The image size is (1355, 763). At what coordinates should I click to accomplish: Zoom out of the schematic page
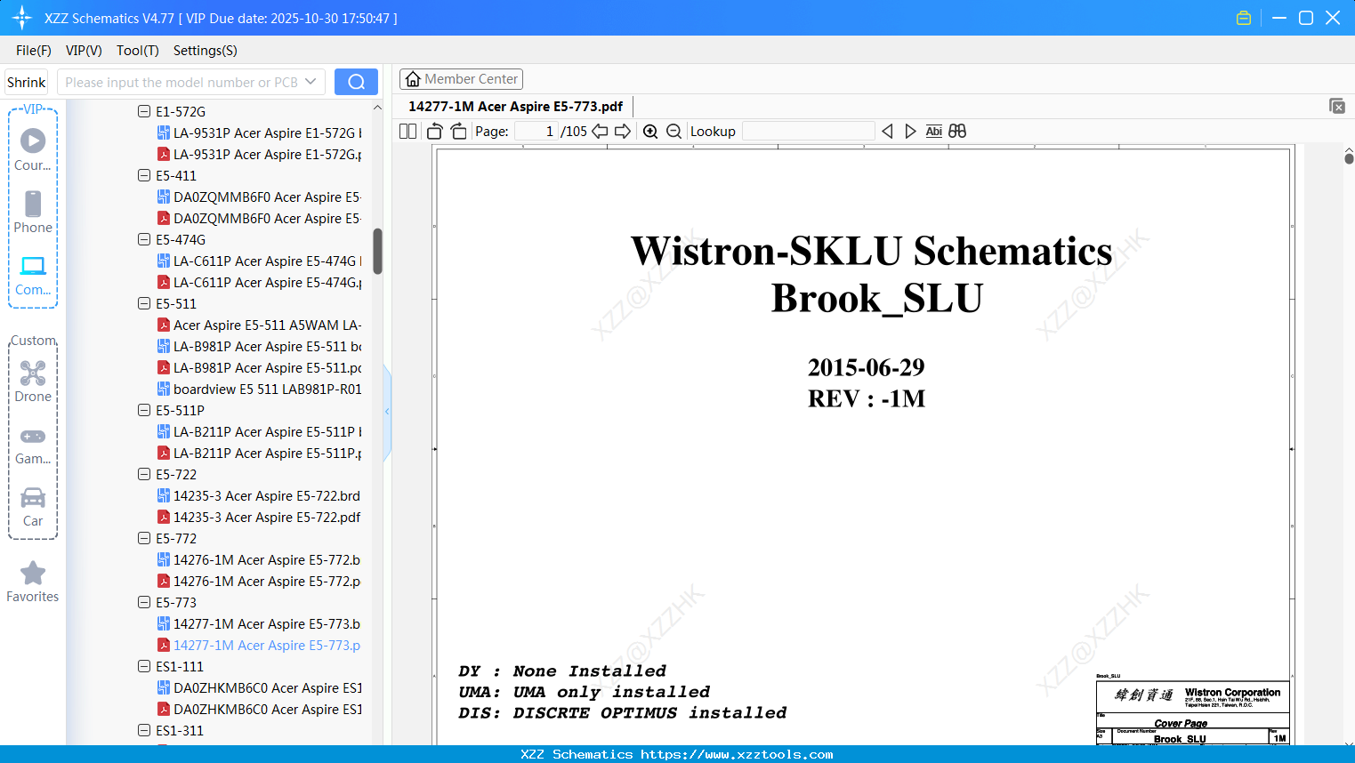point(674,132)
